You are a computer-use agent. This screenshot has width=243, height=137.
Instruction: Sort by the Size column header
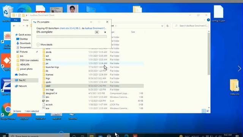pyautogui.click(x=133, y=32)
